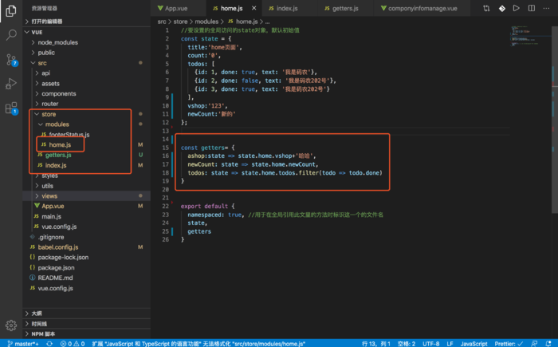This screenshot has height=347, width=558.
Task: Click the feedback icon in status bar
Action: click(534, 344)
